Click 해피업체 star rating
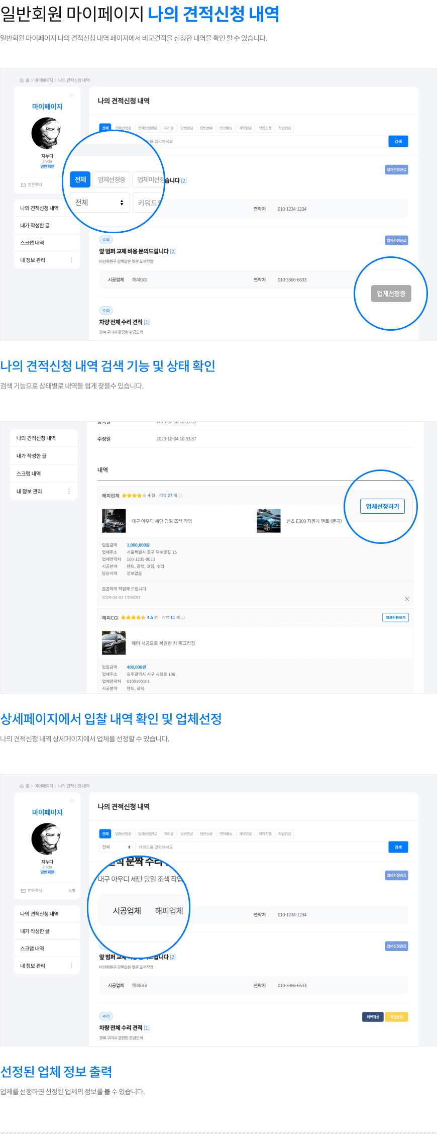Viewport: 437px width, 1134px height. click(134, 496)
